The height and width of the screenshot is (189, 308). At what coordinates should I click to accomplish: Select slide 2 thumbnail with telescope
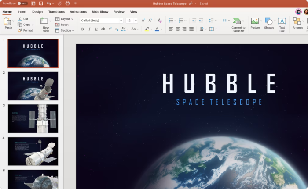tap(33, 86)
